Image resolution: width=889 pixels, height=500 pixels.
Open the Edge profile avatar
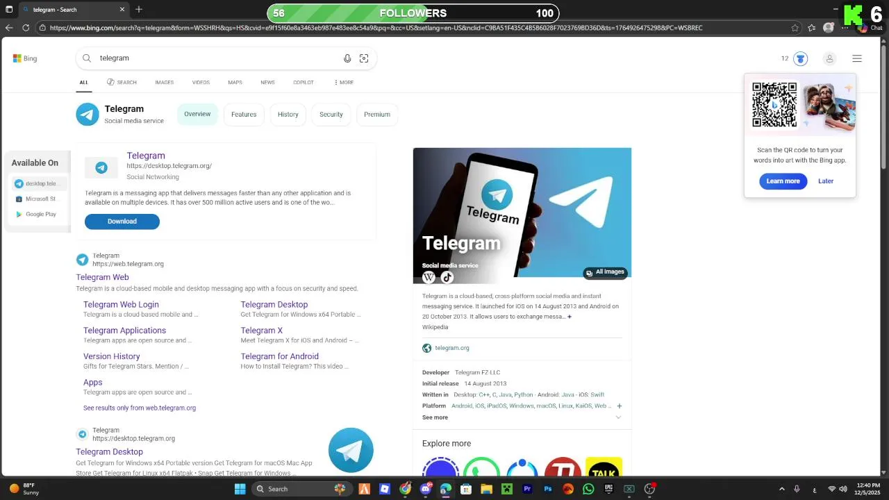[x=828, y=28]
